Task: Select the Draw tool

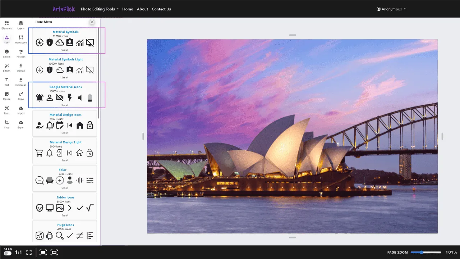Action: point(20,95)
